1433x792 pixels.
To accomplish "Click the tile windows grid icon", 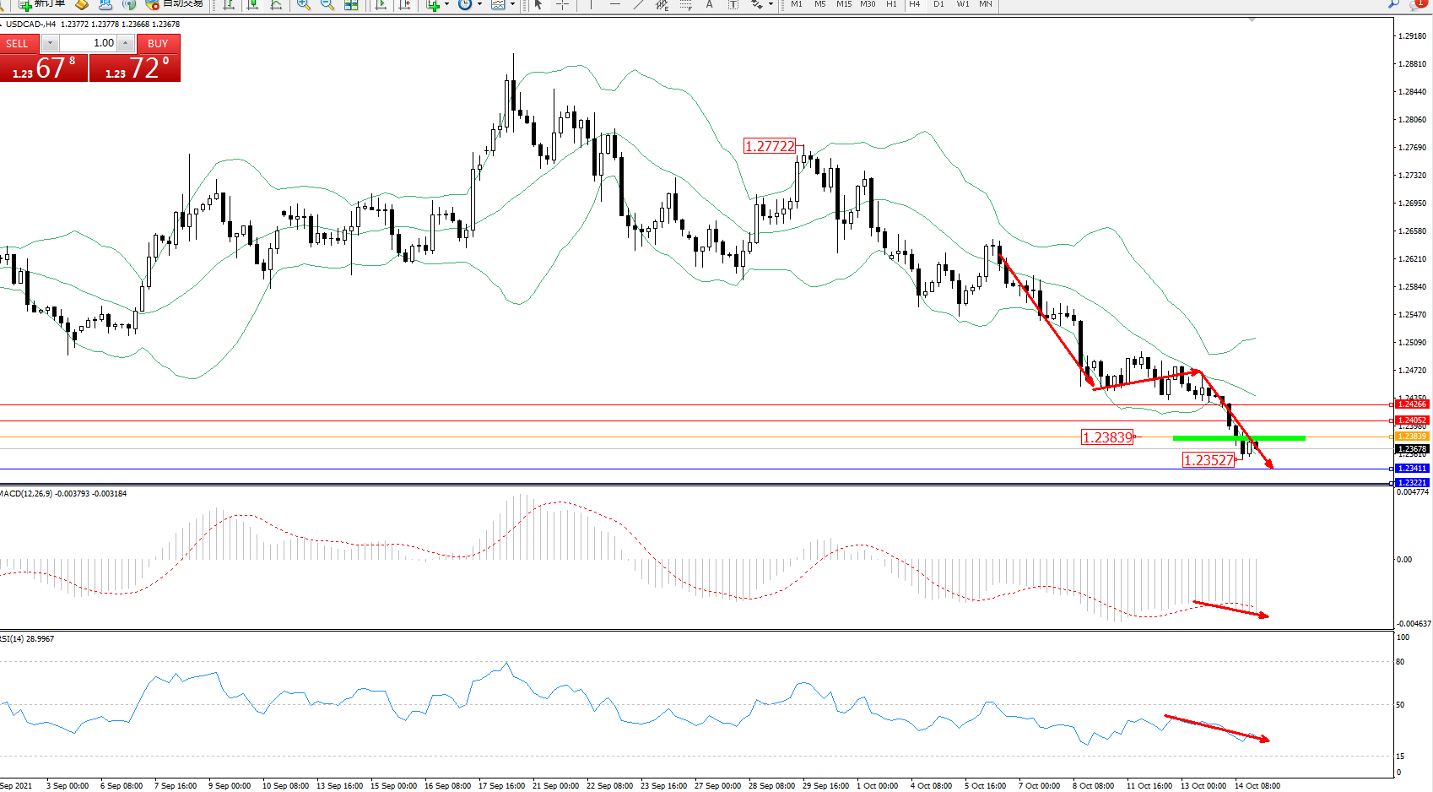I will point(351,5).
